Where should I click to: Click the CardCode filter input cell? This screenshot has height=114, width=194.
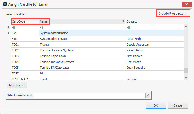pos(25,27)
